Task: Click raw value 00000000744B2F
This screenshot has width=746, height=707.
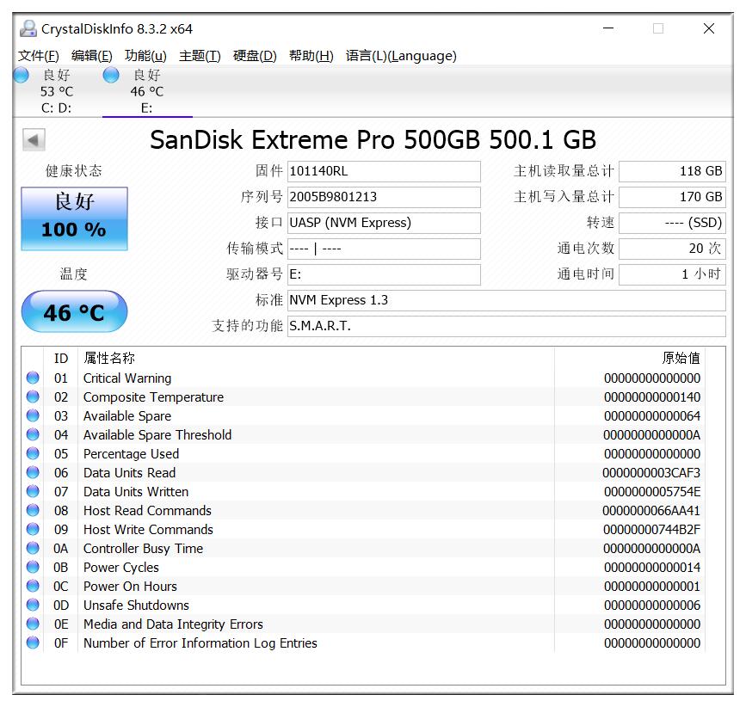Action: point(652,530)
